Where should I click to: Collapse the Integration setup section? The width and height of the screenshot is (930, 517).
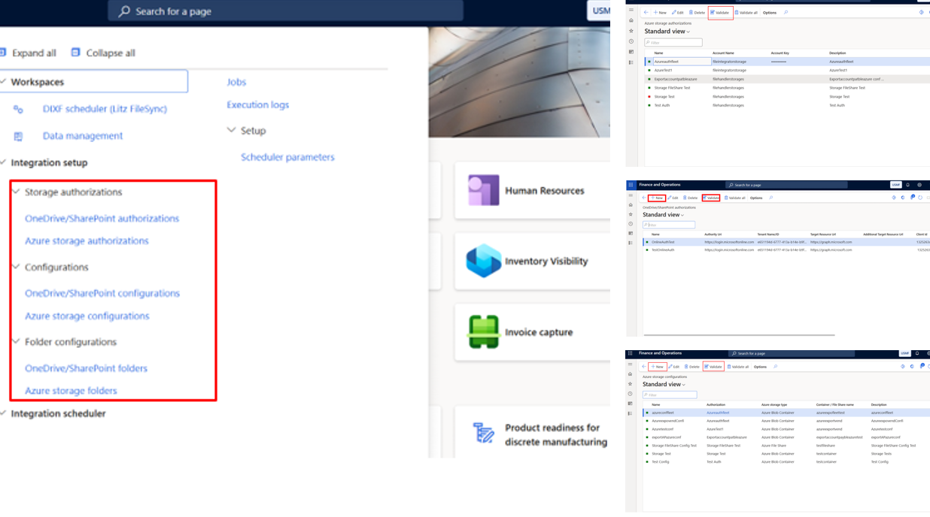(4, 162)
